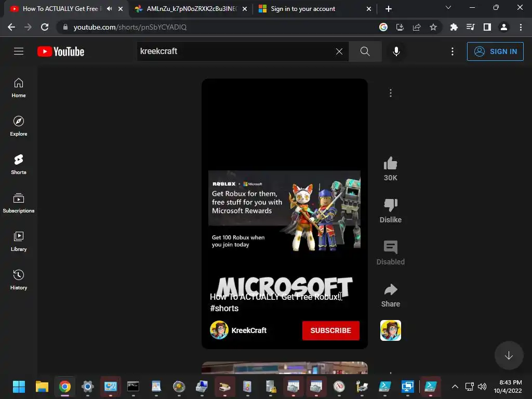Screen dimensions: 532x399
Task: Open the Extensions puzzle menu
Action: tap(454, 27)
